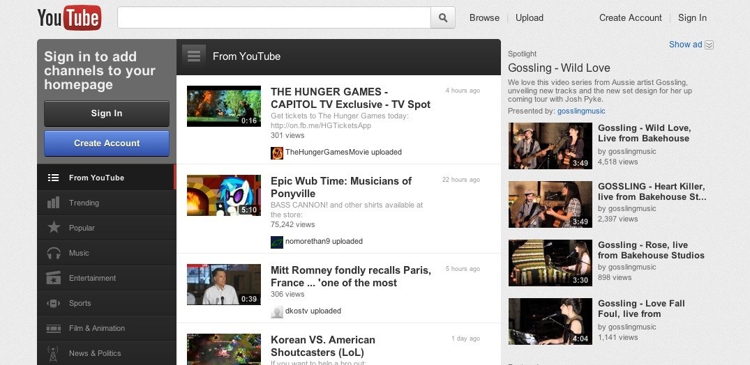Screen dimensions: 750x365
Task: Select Music category in sidebar
Action: coord(106,253)
